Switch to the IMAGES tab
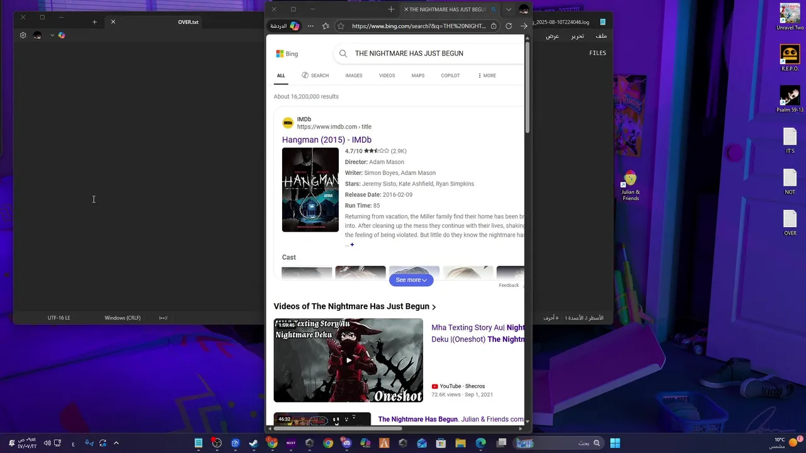 (x=354, y=75)
